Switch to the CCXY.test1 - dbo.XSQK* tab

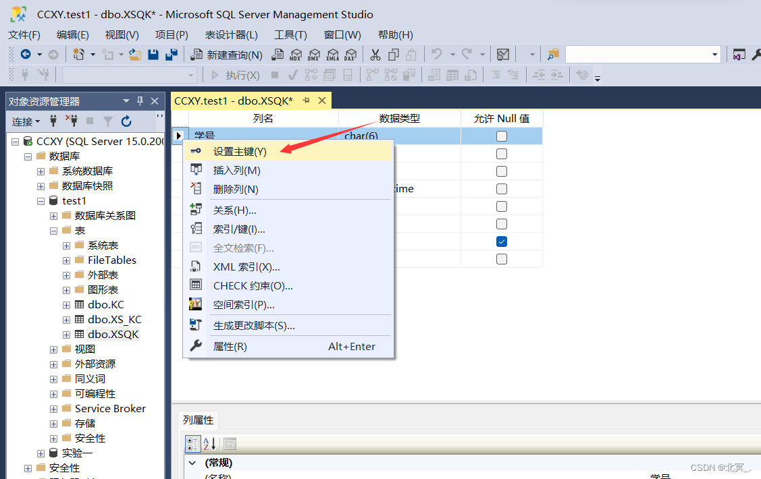234,101
